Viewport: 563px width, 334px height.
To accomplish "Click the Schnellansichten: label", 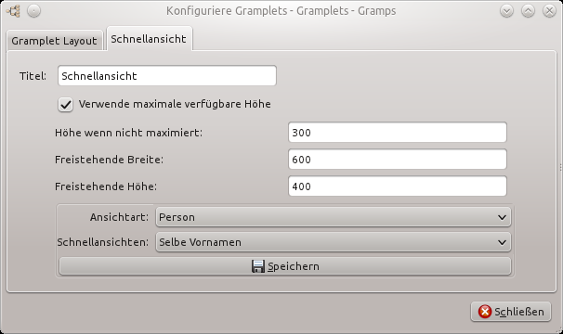I will [103, 242].
